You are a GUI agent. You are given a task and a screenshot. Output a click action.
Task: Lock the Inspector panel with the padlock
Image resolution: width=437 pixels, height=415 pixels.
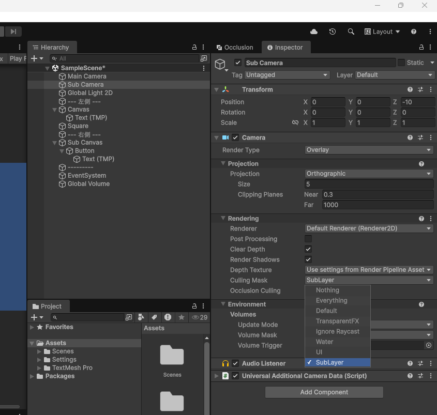coord(421,48)
